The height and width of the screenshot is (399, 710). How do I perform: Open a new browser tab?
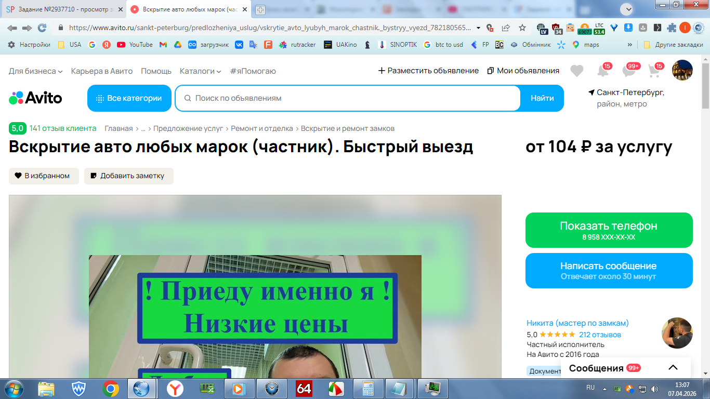coord(260,9)
